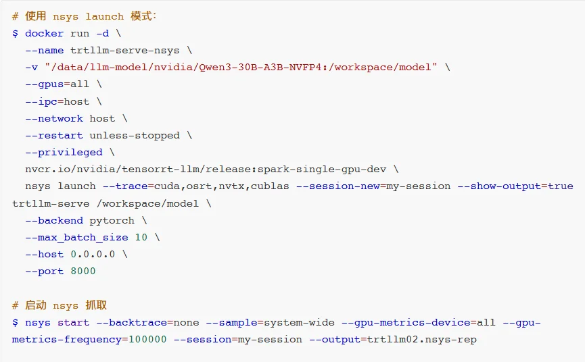585x362 pixels.
Task: Click the 0.0.0.0 host address
Action: pyautogui.click(x=93, y=254)
